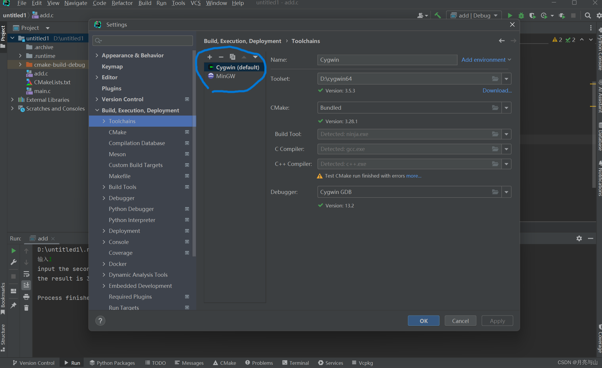The height and width of the screenshot is (368, 602).
Task: Expand the Build Tools settings node
Action: tap(104, 187)
